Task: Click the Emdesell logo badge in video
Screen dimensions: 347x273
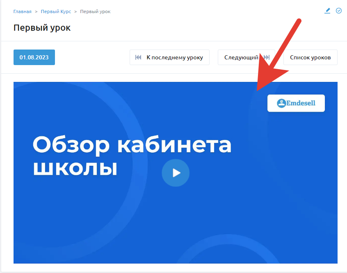Action: coord(296,103)
